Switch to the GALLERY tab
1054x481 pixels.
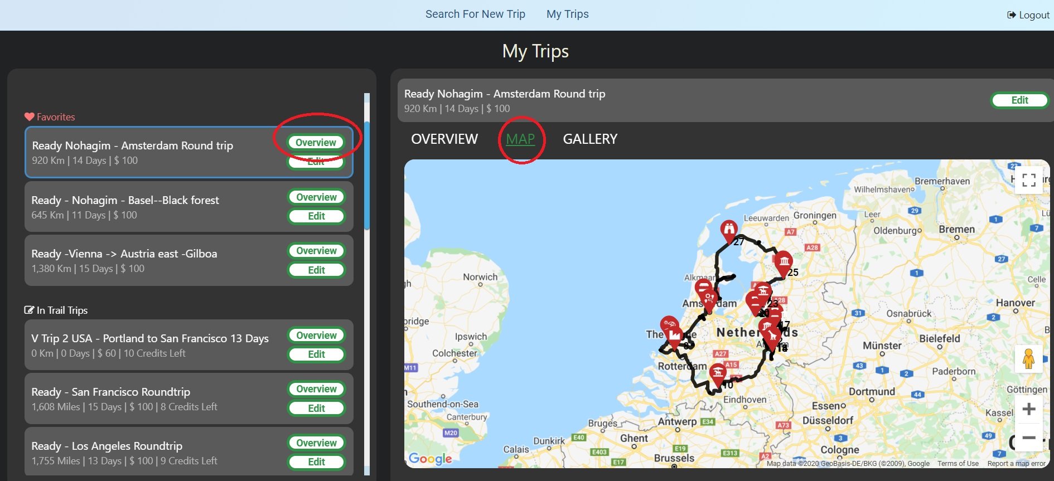(590, 139)
